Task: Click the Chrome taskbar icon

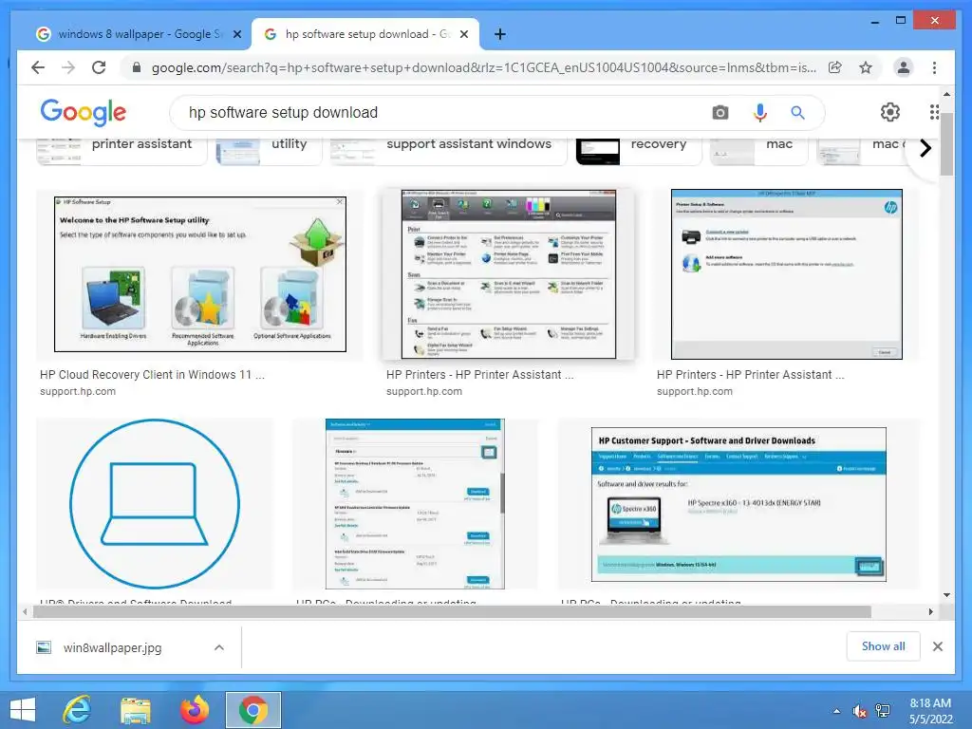Action: click(x=252, y=710)
